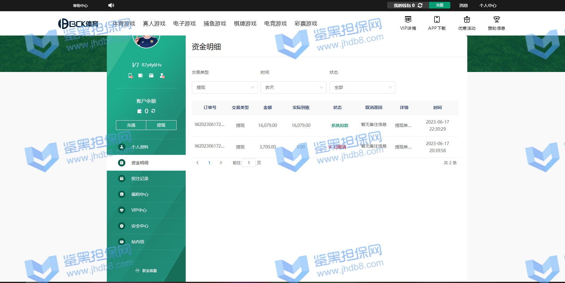Click 提现 button under account balance
The width and height of the screenshot is (565, 283).
[x=161, y=125]
